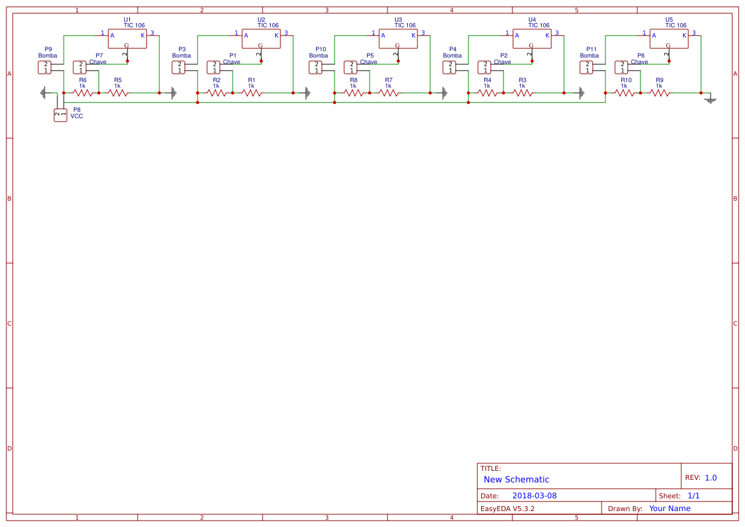Click the U3 TIC 106 component symbol
This screenshot has width=745, height=527.
coord(398,38)
